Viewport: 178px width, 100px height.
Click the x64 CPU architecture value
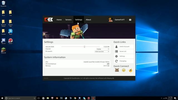click(108, 64)
